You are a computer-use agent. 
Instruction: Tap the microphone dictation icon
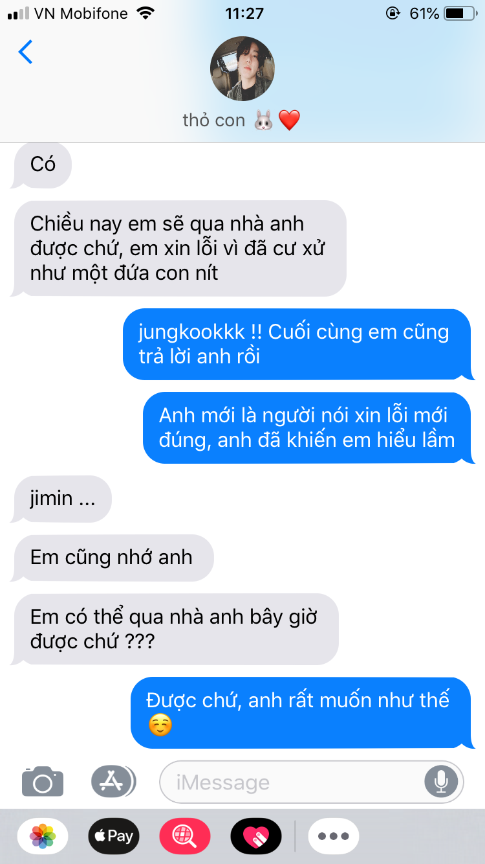(441, 782)
